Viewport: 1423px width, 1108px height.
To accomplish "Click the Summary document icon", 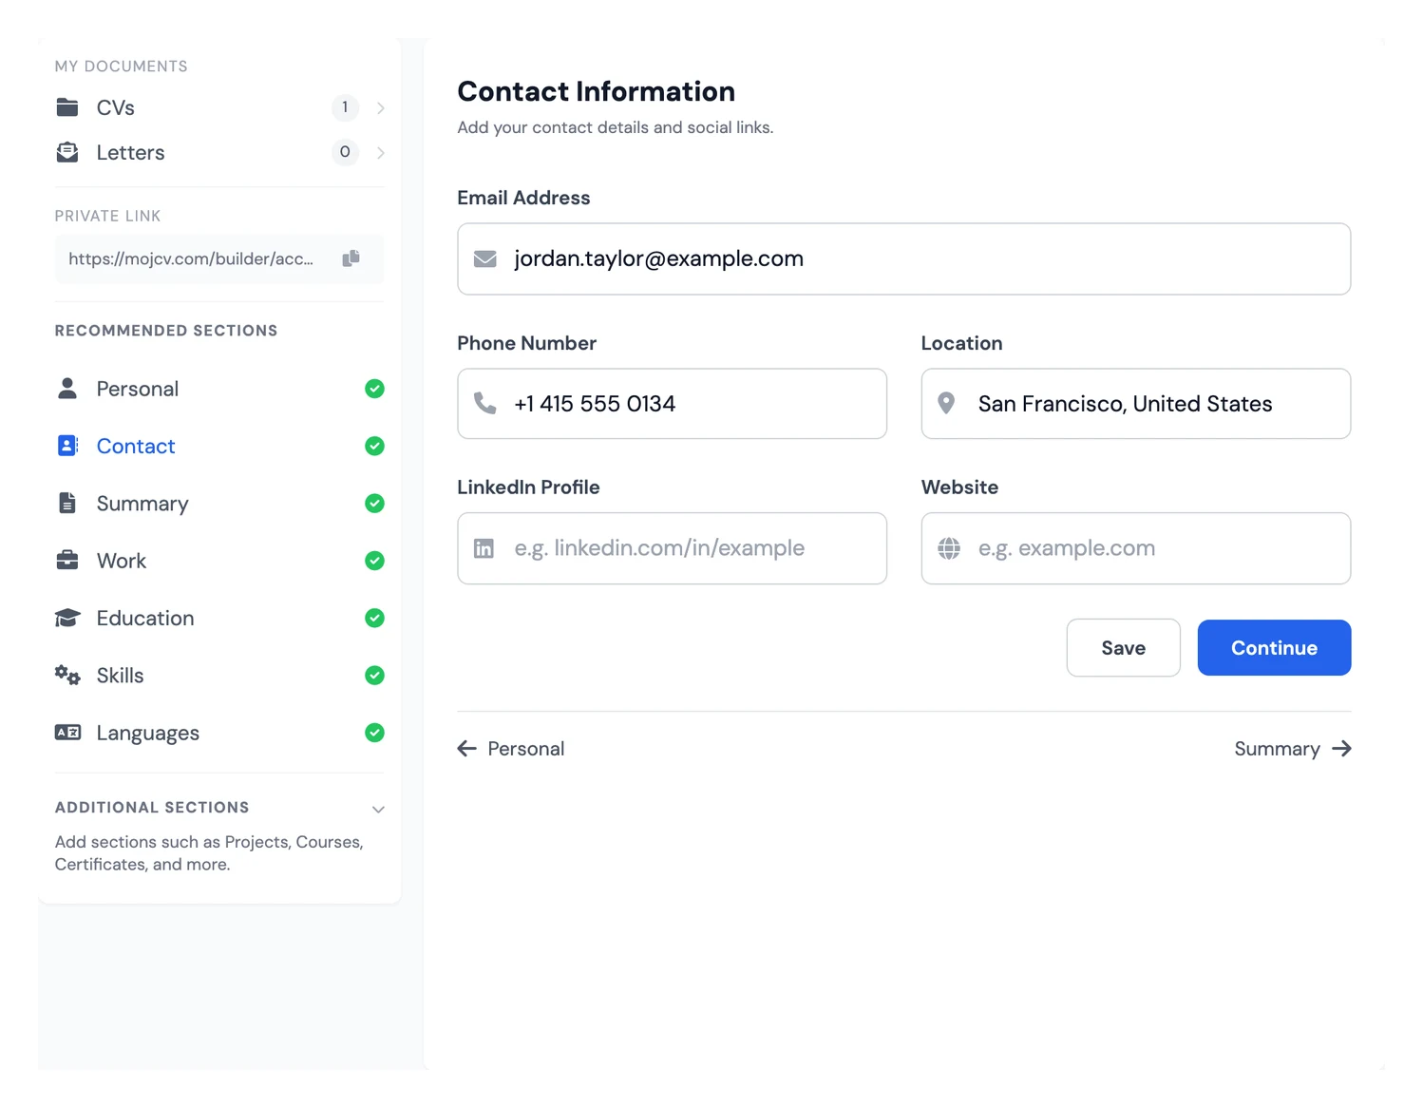I will [67, 503].
